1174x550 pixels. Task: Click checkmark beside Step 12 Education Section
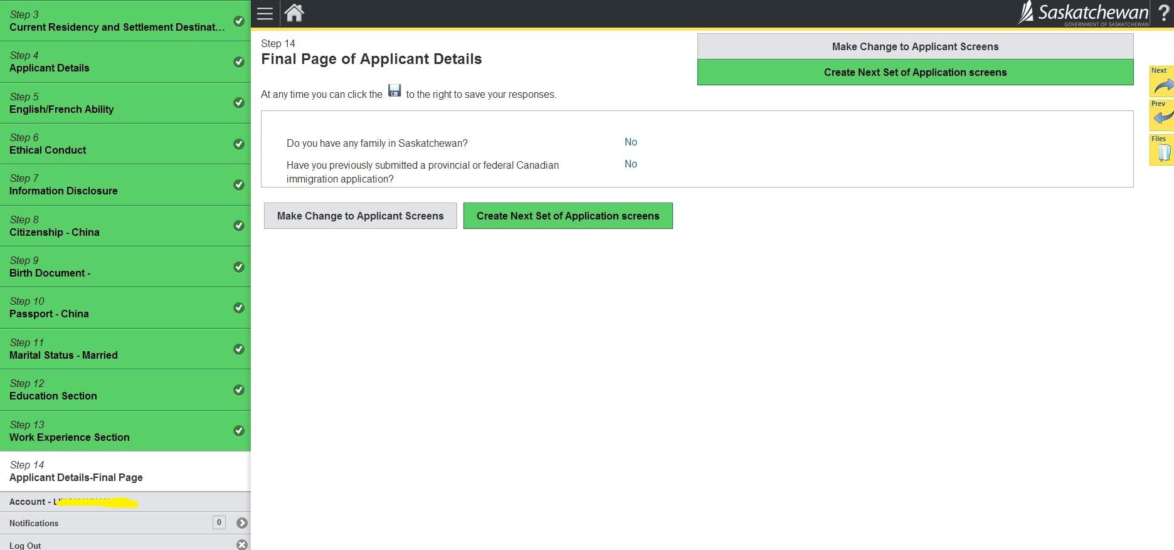pyautogui.click(x=239, y=390)
